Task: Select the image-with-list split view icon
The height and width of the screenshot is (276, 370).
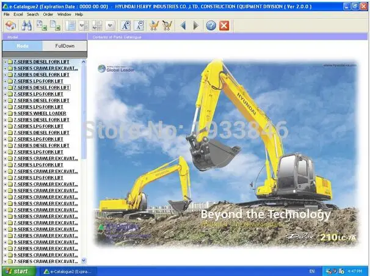Action: [84, 26]
